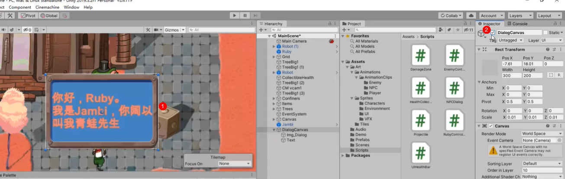Select the custom editor tools icon
The width and height of the screenshot is (565, 179).
point(10,16)
